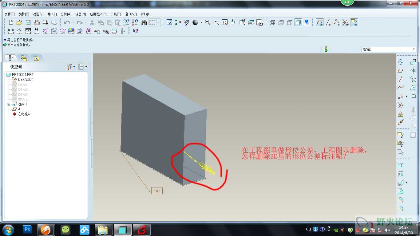Select the Shell tool in right toolbar
Viewport: 420px width, 236px height.
pos(400,174)
